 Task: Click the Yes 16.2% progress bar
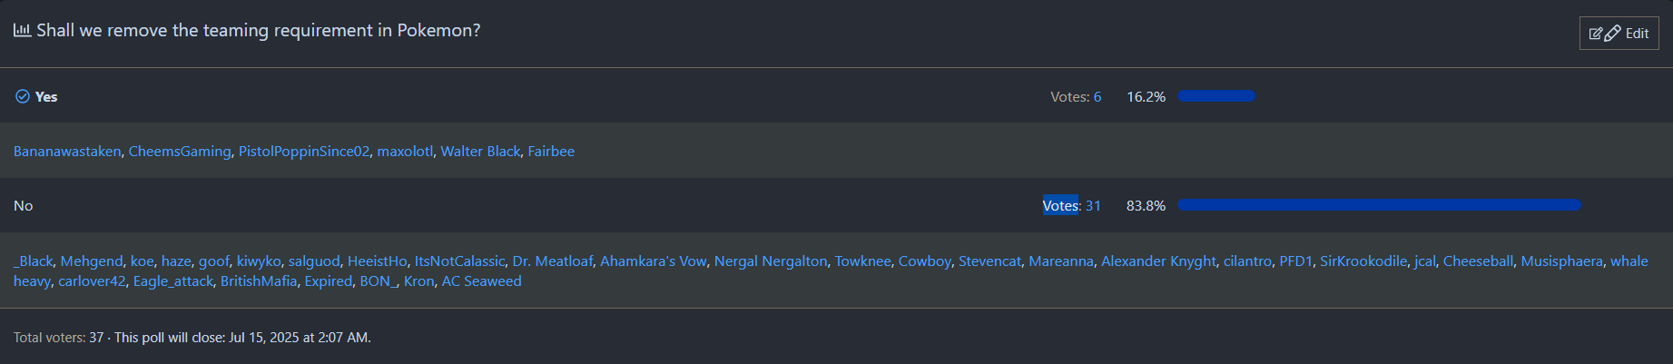pos(1215,96)
